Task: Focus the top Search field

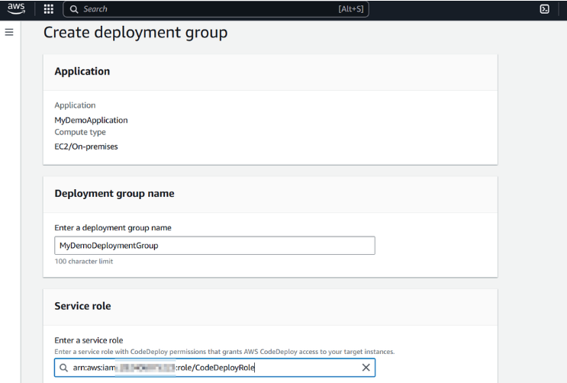Action: tap(216, 9)
